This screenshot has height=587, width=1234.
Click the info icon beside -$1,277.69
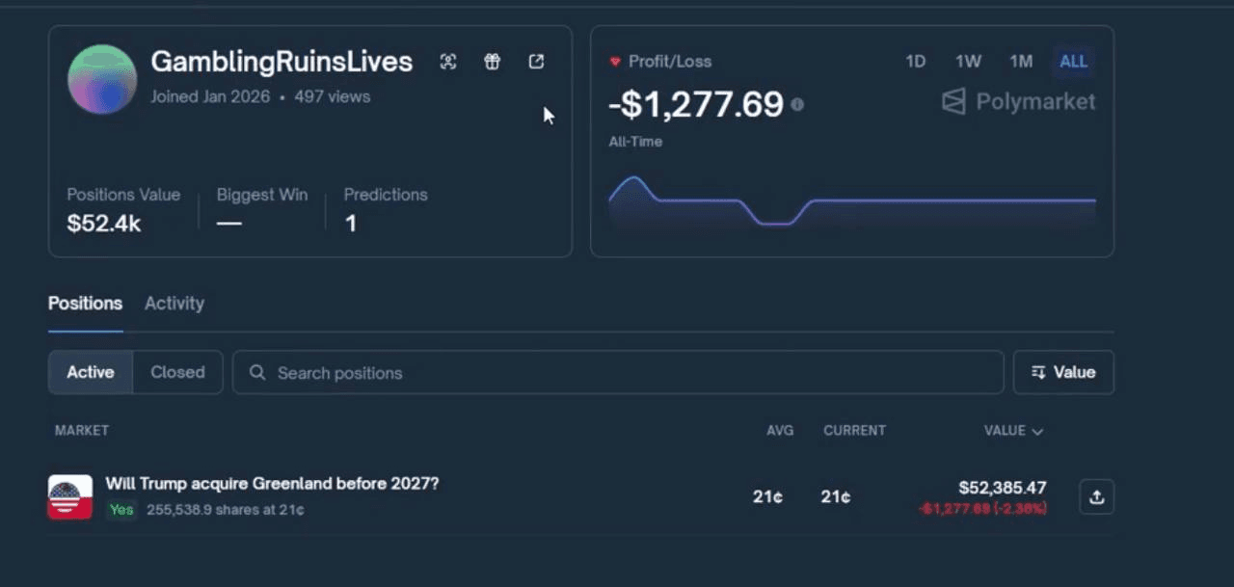(x=797, y=104)
